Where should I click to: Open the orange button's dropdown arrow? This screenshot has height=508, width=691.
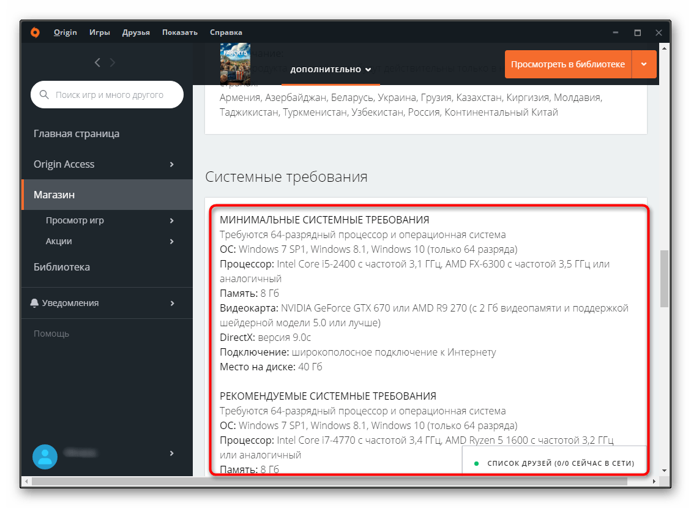pos(644,64)
